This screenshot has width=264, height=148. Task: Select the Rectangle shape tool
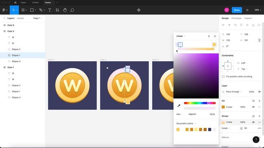tap(32, 10)
